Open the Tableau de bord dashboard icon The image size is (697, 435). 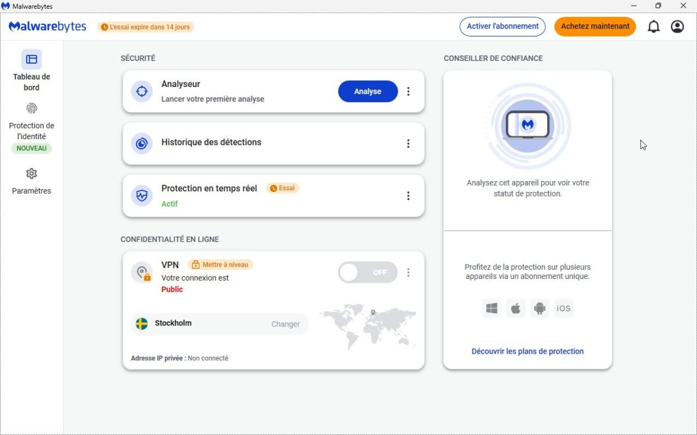31,59
